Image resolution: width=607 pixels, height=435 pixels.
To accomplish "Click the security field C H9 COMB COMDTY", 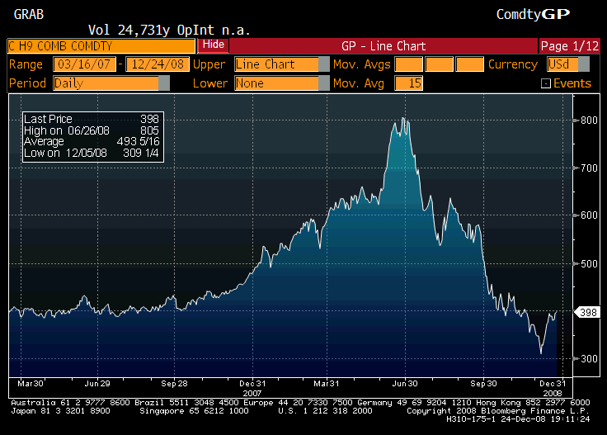I will tap(101, 46).
